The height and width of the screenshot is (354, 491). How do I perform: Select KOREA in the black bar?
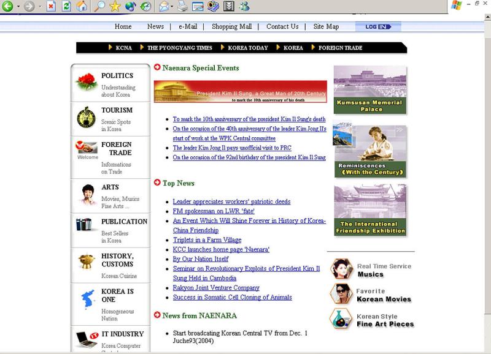click(x=293, y=48)
